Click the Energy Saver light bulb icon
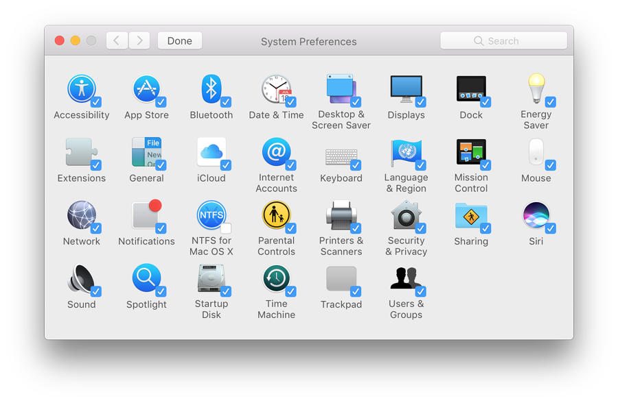The width and height of the screenshot is (618, 403). (536, 88)
